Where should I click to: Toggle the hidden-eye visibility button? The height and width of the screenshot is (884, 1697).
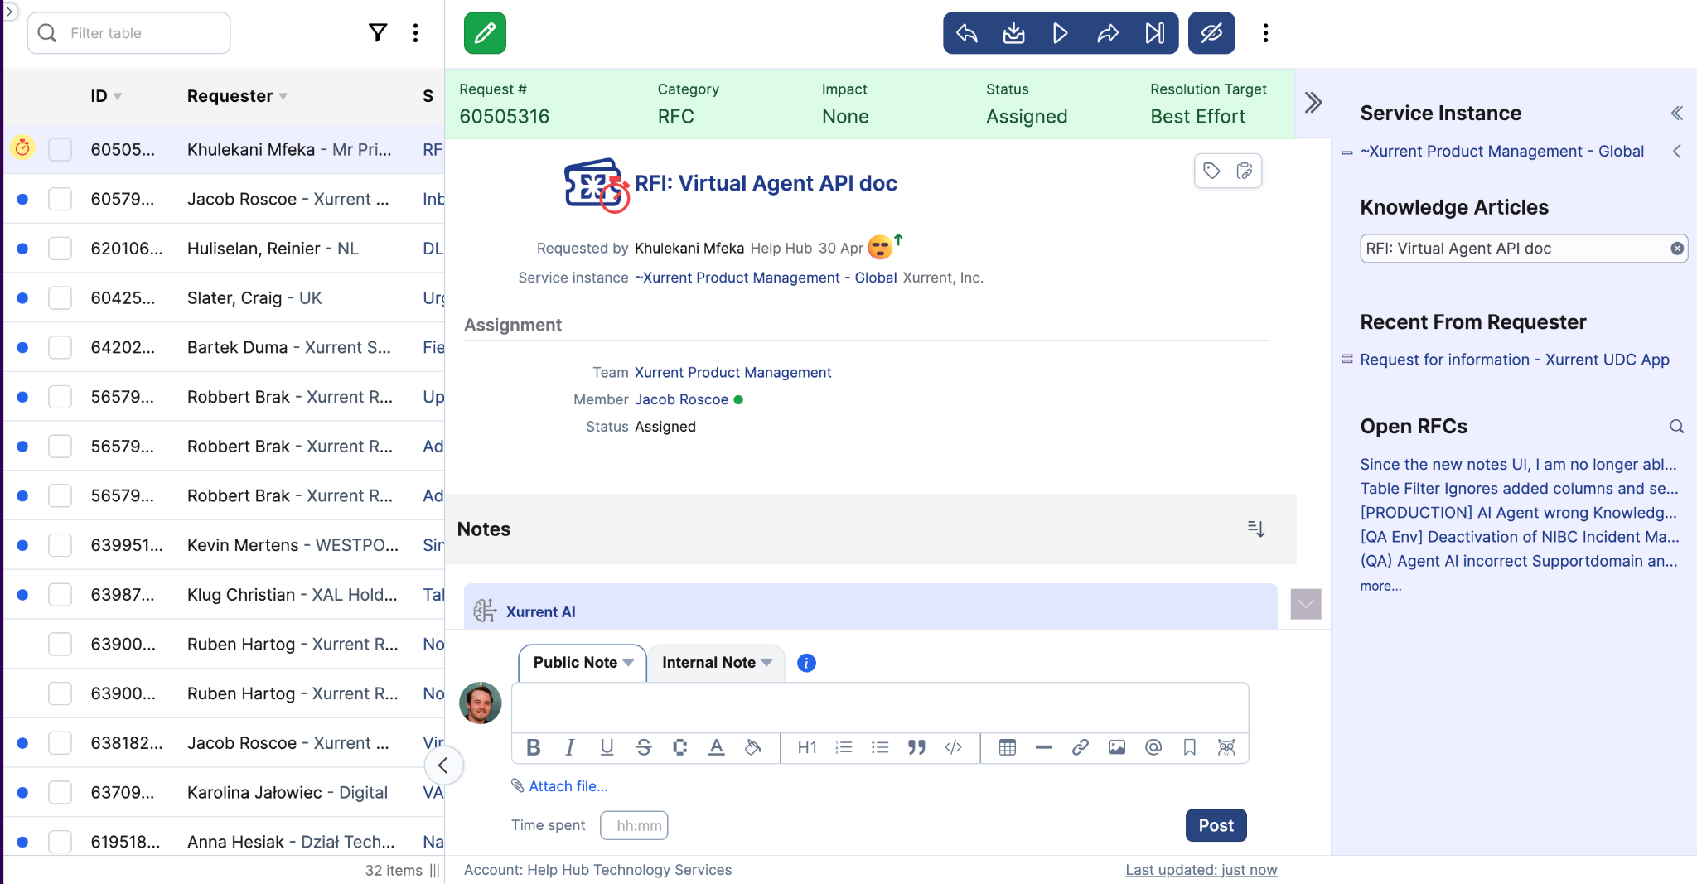[x=1211, y=33]
